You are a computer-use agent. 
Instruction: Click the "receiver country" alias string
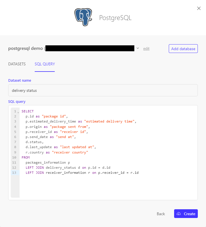click(x=70, y=152)
